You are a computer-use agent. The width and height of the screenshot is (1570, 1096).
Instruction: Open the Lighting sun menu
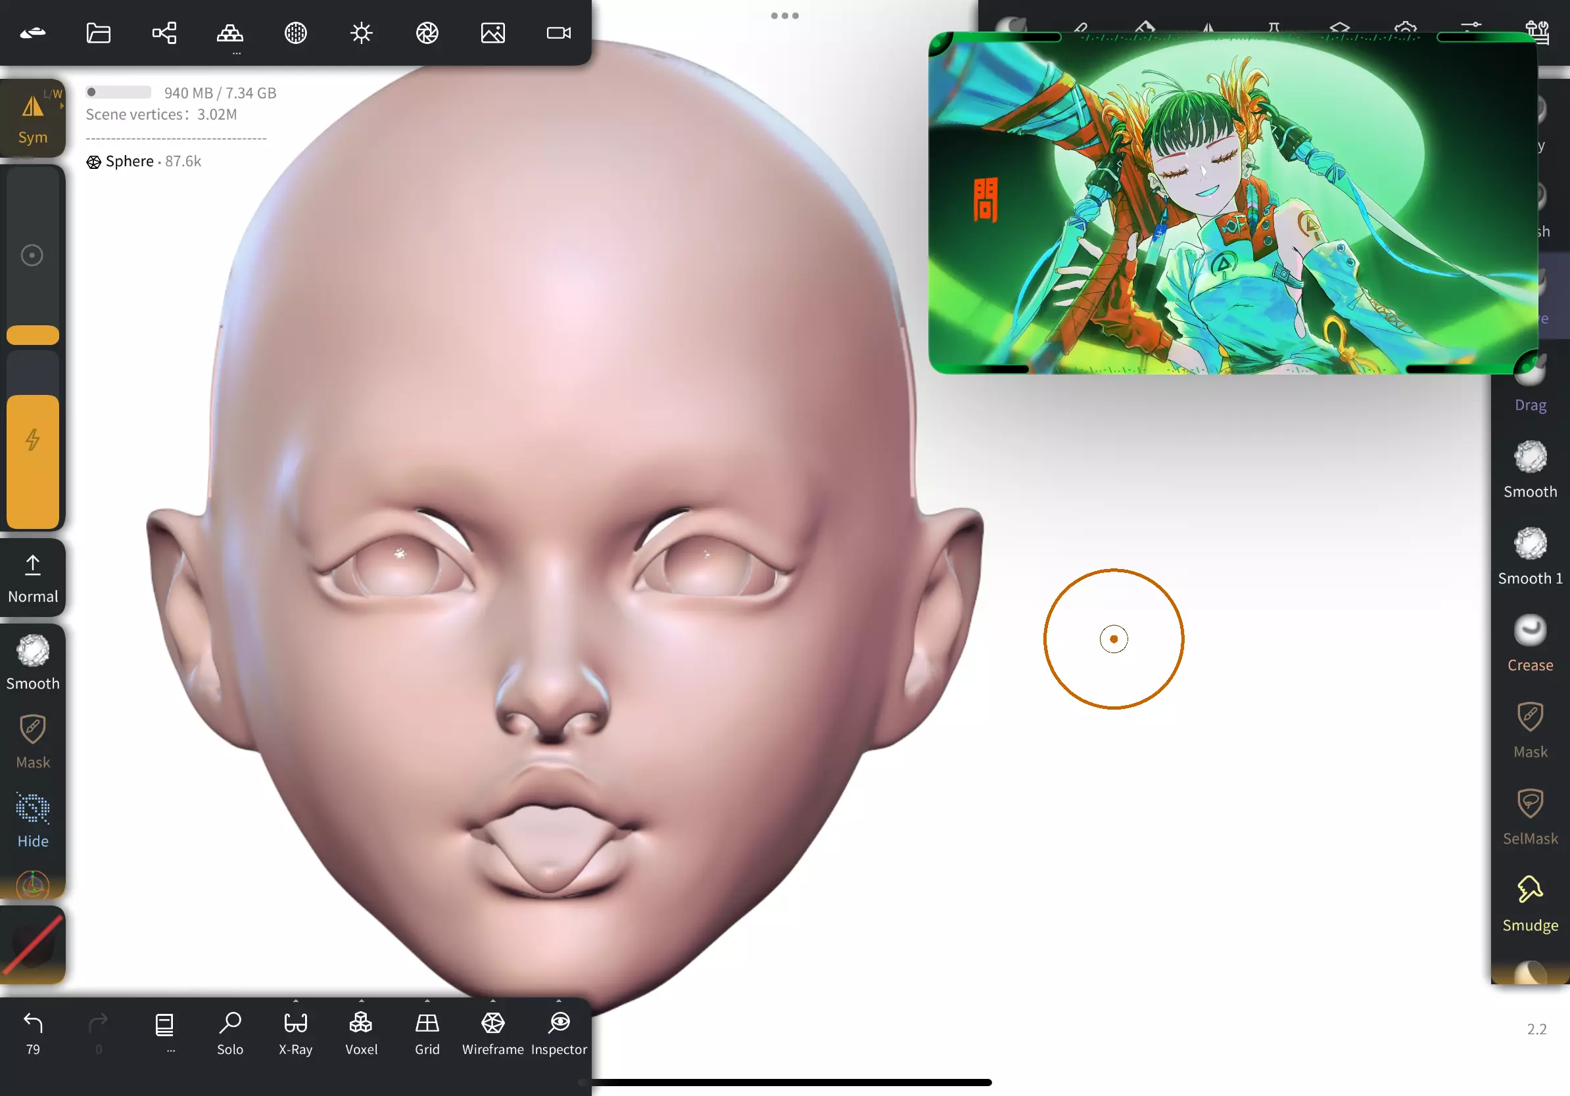coord(361,33)
